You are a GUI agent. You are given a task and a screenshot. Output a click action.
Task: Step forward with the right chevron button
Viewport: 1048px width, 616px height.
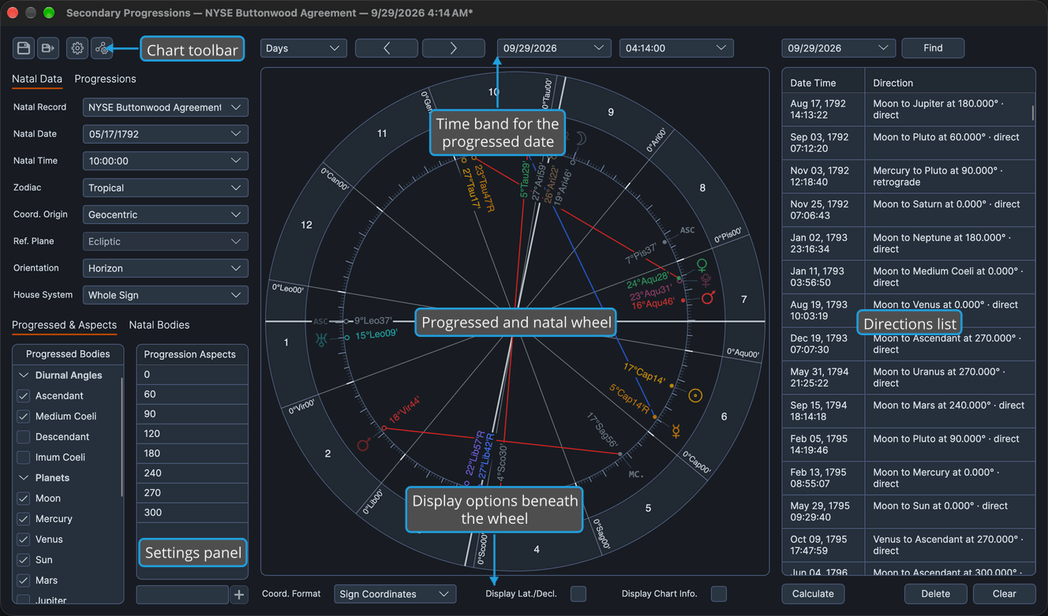pyautogui.click(x=454, y=48)
